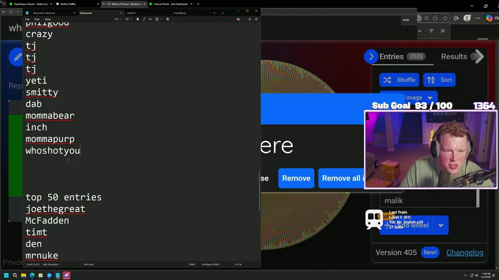
Task: Clear formatting in Notepad toolbar
Action: [x=167, y=19]
